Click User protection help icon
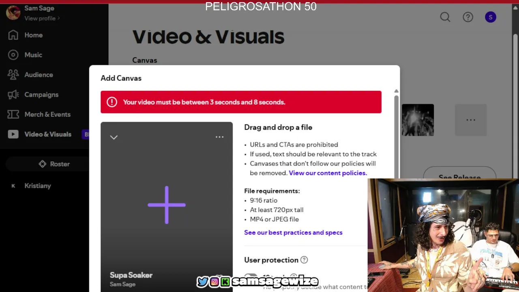This screenshot has height=292, width=519. pyautogui.click(x=304, y=260)
